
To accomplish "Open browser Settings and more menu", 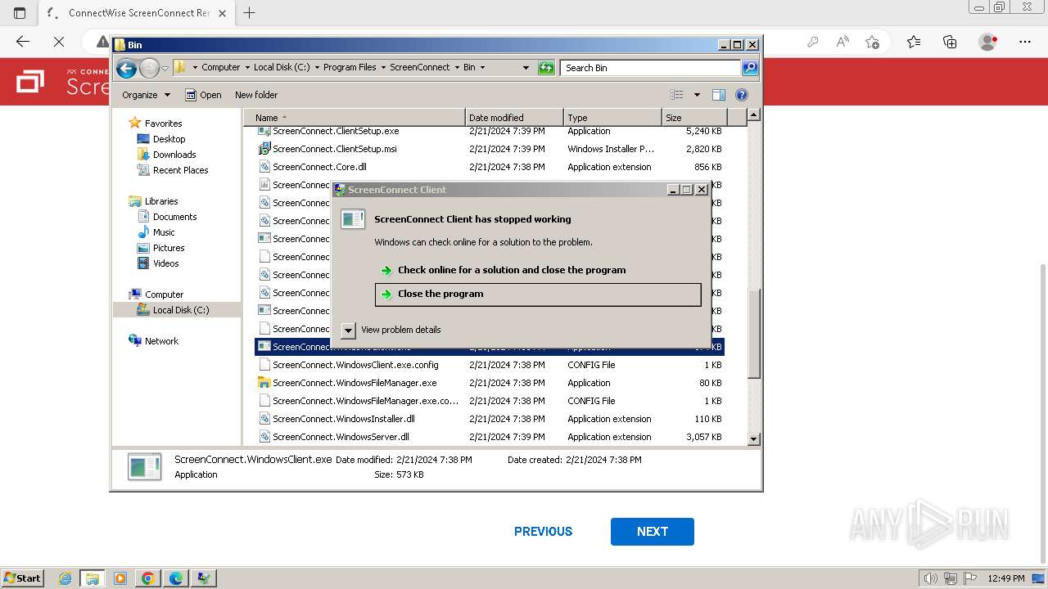I will (x=1025, y=42).
